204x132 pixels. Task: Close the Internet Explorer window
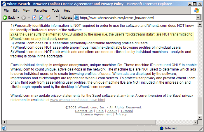[x=200, y=3]
